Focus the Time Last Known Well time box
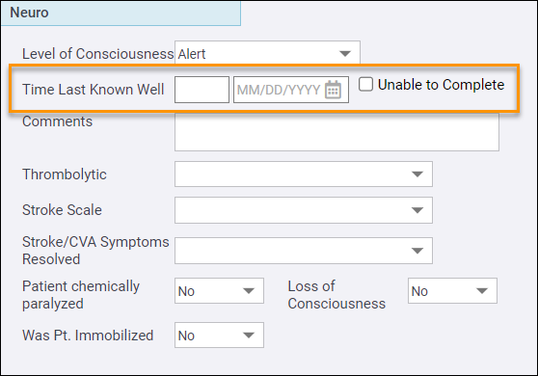Viewport: 538px width, 376px height. (x=202, y=90)
